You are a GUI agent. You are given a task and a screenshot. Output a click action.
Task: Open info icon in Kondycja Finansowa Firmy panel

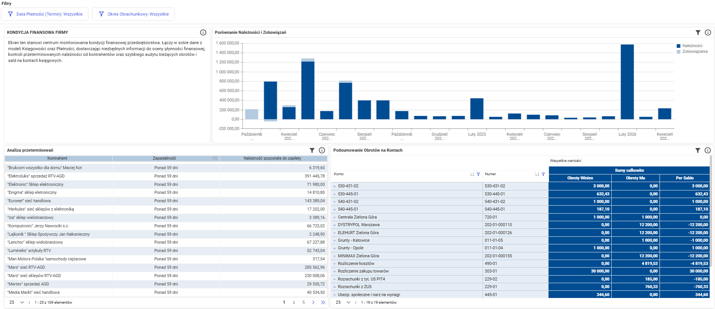pyautogui.click(x=203, y=32)
